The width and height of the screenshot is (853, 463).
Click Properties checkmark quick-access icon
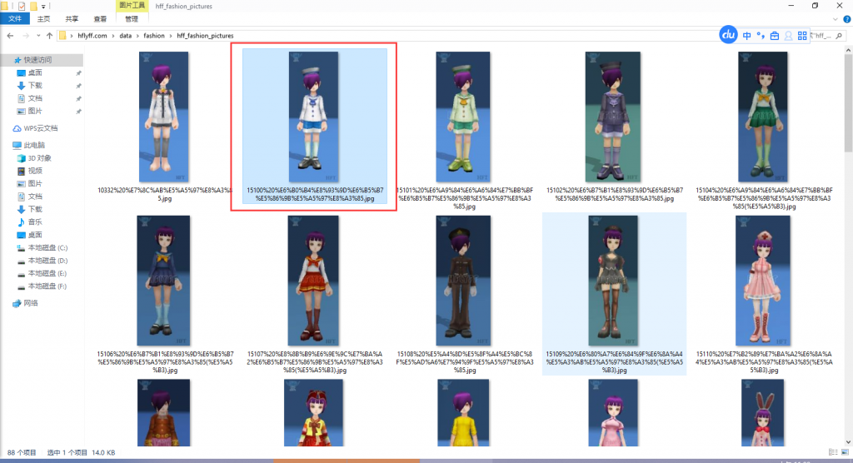pyautogui.click(x=22, y=6)
